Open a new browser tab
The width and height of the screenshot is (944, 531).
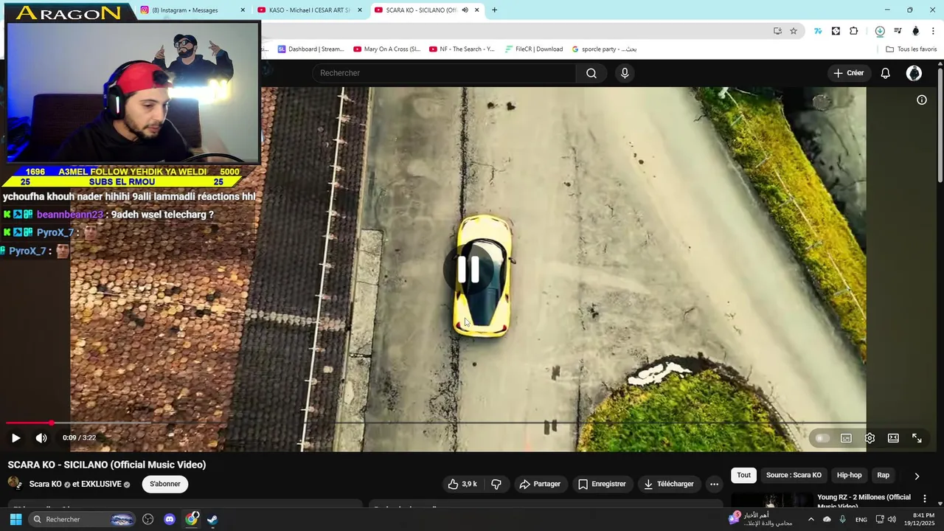(x=494, y=10)
